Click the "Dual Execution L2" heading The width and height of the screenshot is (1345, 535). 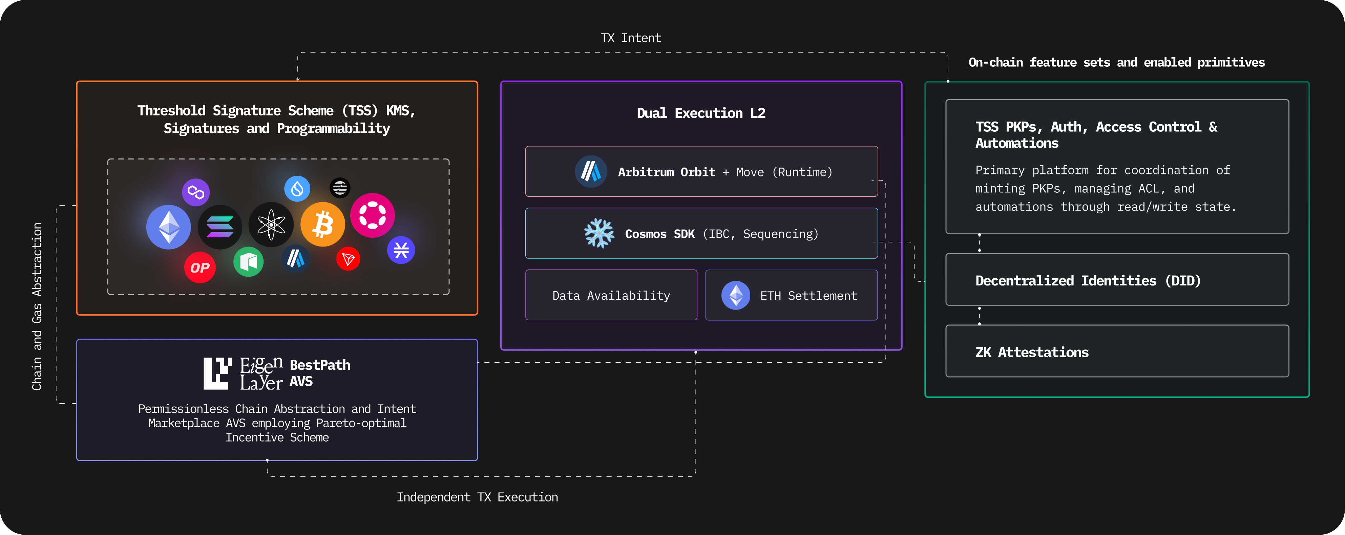coord(701,113)
